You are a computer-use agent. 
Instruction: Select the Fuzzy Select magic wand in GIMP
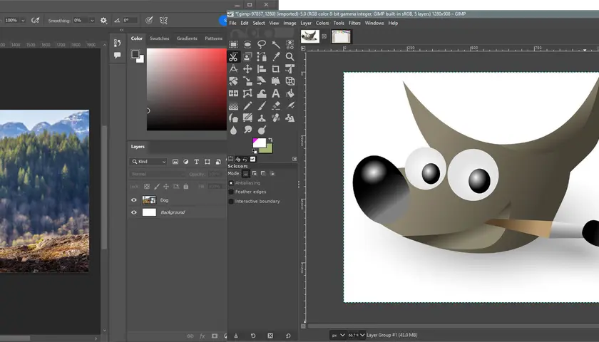276,45
